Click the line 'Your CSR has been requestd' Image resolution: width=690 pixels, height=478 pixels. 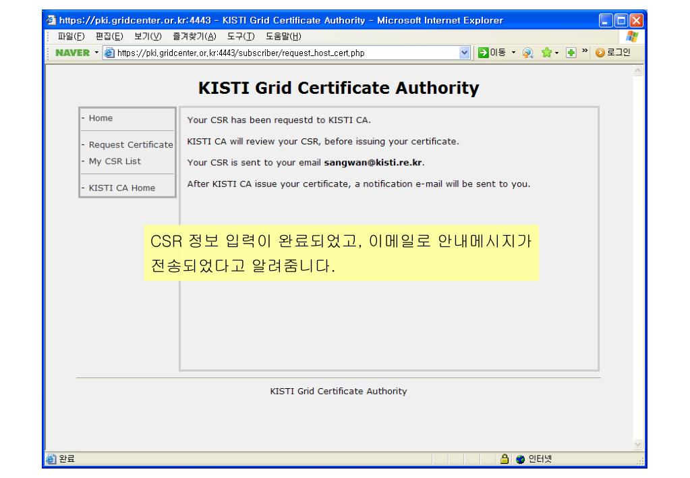coord(279,120)
